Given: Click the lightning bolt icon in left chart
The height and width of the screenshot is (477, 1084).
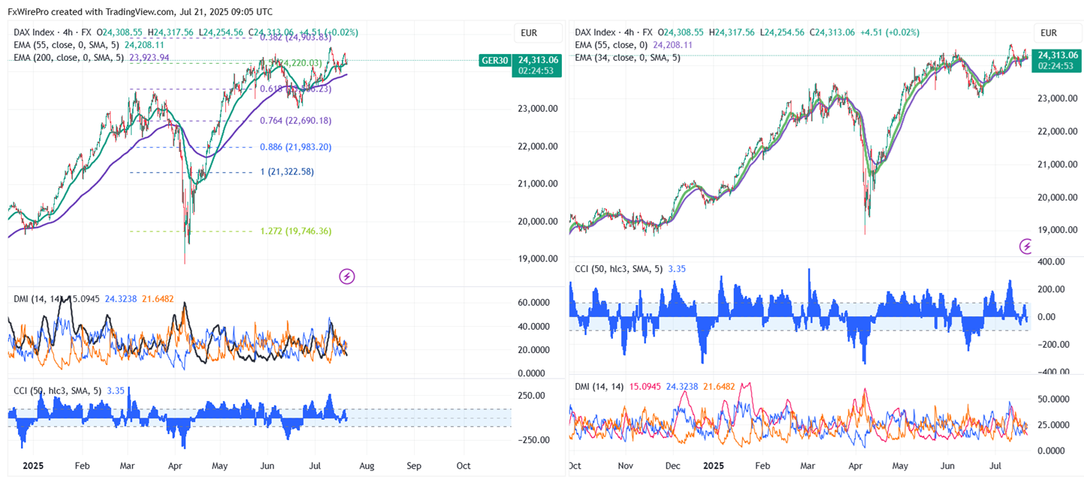Looking at the screenshot, I should [x=347, y=276].
